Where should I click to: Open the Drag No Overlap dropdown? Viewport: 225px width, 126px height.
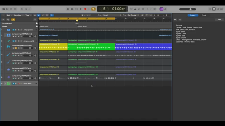coord(133,15)
